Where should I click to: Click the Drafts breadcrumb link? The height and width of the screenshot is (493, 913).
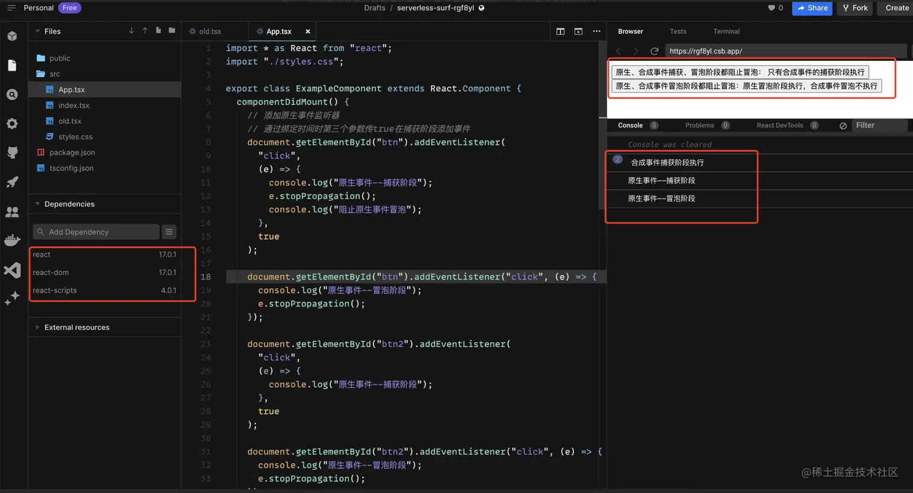(x=374, y=8)
